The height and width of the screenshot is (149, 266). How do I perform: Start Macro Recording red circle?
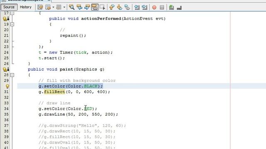(154, 7)
